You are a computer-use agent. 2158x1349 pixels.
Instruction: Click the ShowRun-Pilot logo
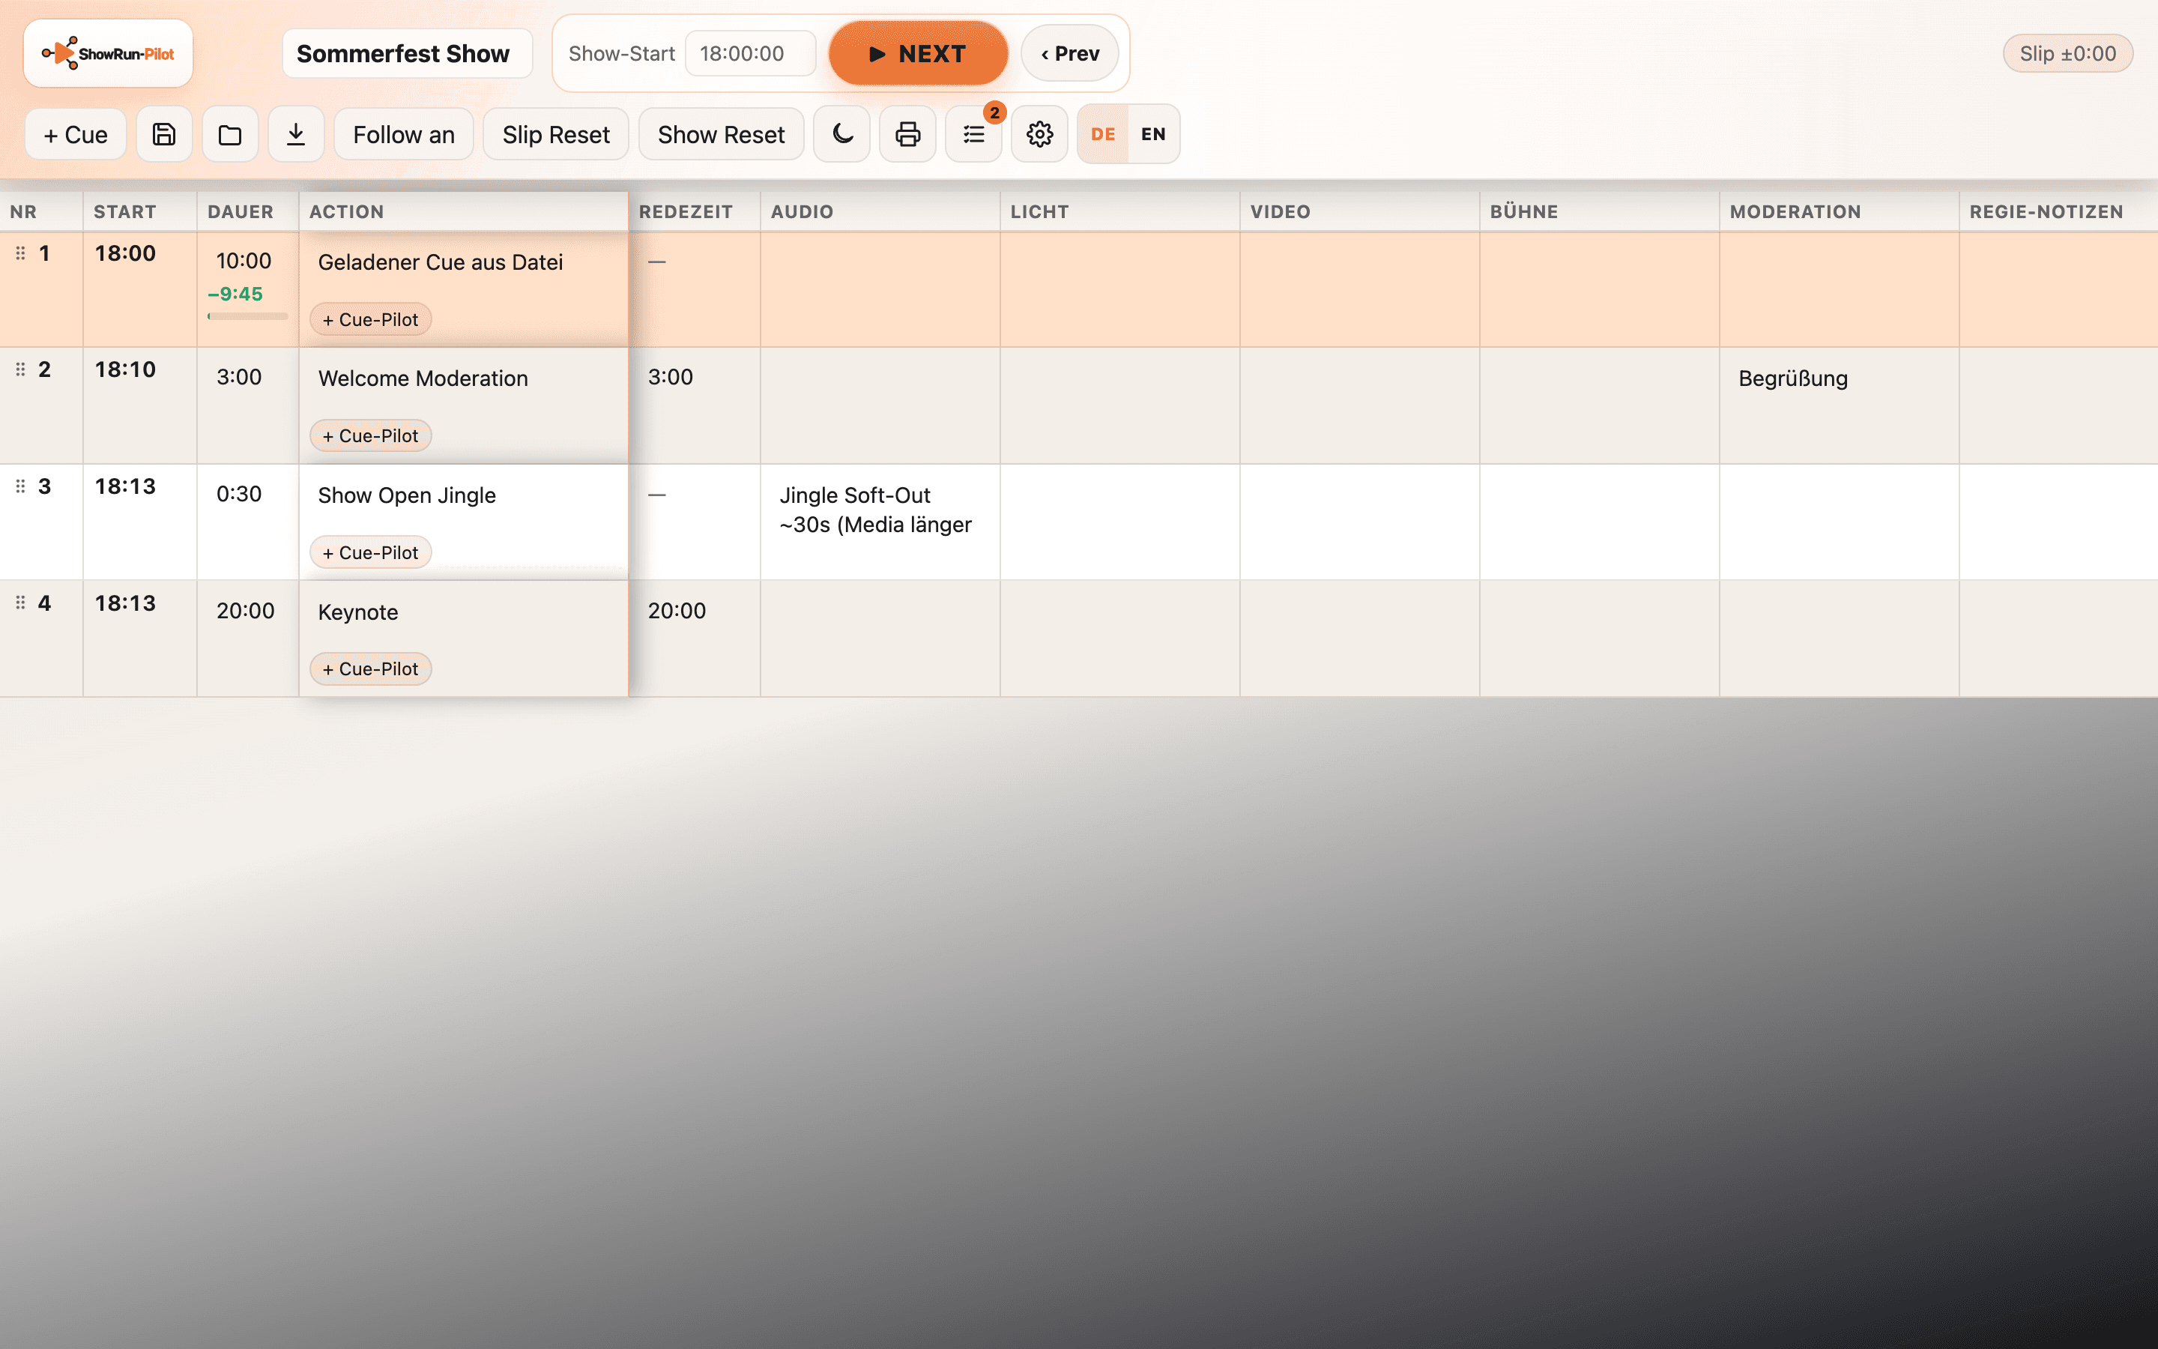pos(108,53)
